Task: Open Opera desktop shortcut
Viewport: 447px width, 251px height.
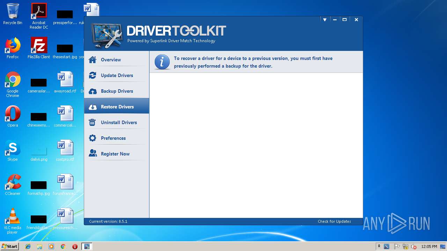Action: pyautogui.click(x=13, y=116)
